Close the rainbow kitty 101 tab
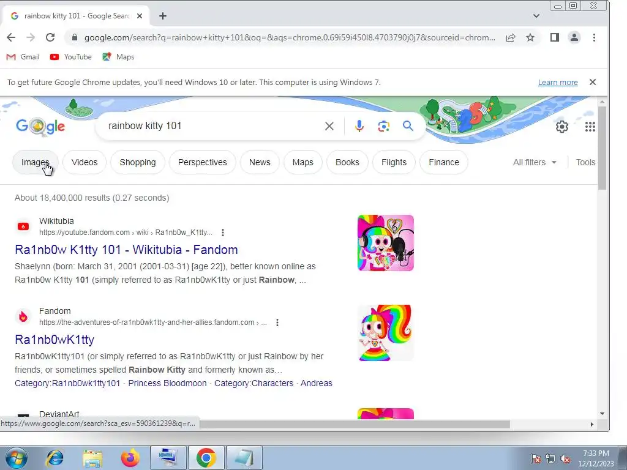627x470 pixels. 140,16
